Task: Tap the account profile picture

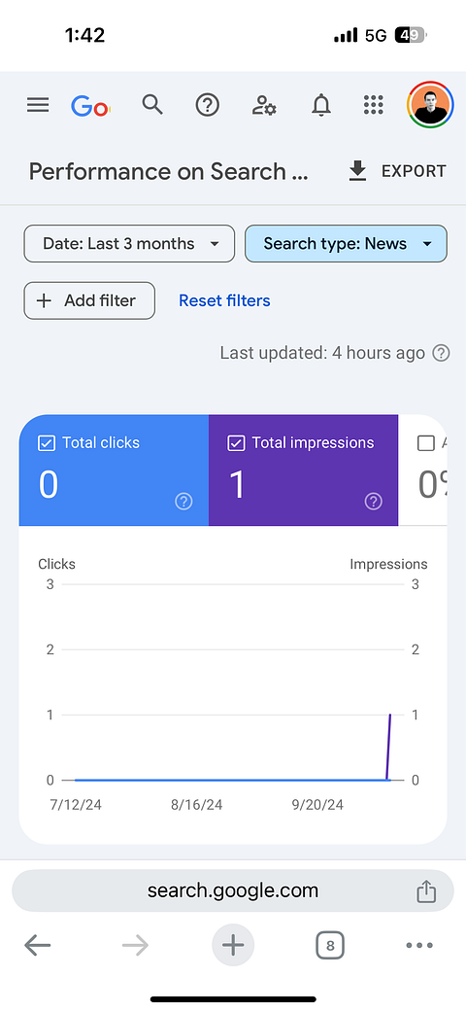Action: pyautogui.click(x=430, y=105)
